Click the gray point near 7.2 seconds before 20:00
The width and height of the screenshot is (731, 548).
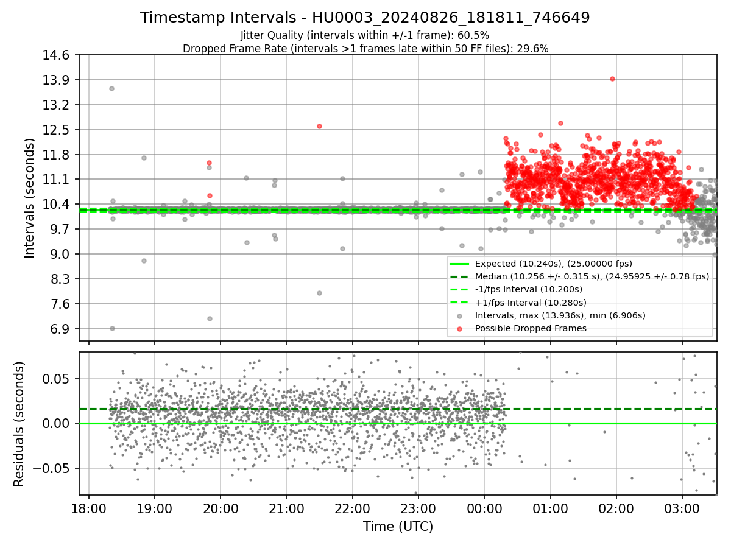(210, 318)
